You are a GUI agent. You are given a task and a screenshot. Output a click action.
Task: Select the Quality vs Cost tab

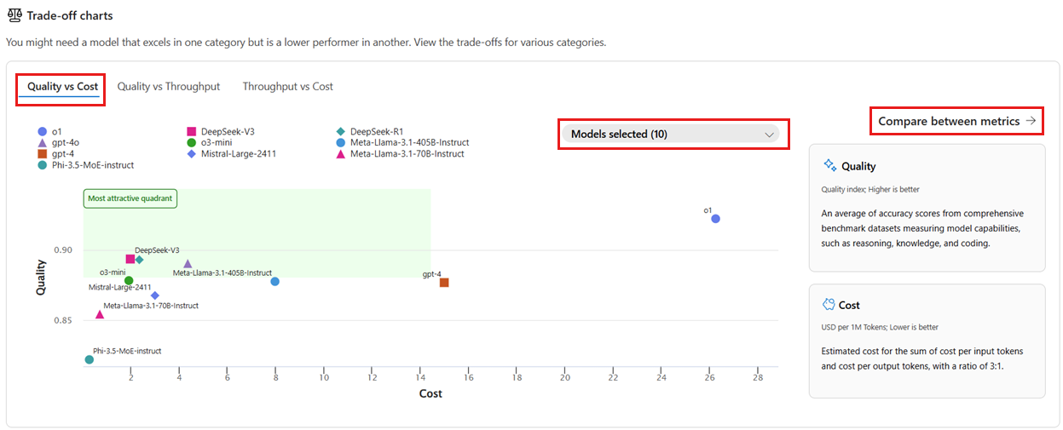coord(62,87)
